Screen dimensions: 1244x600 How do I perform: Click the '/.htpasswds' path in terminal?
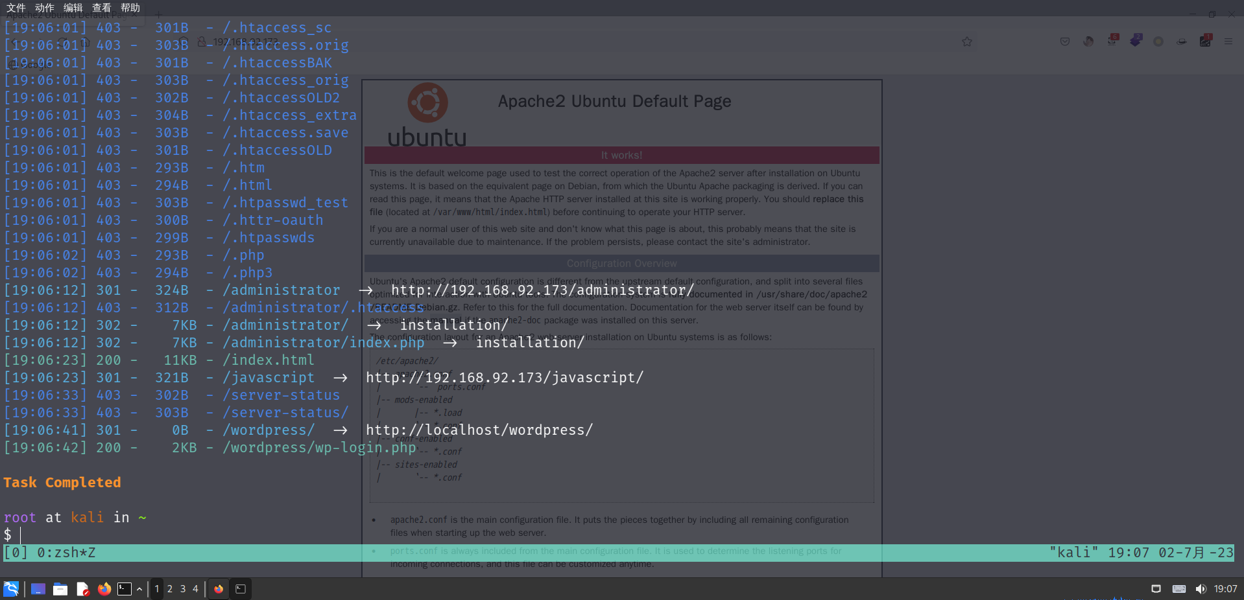(269, 238)
